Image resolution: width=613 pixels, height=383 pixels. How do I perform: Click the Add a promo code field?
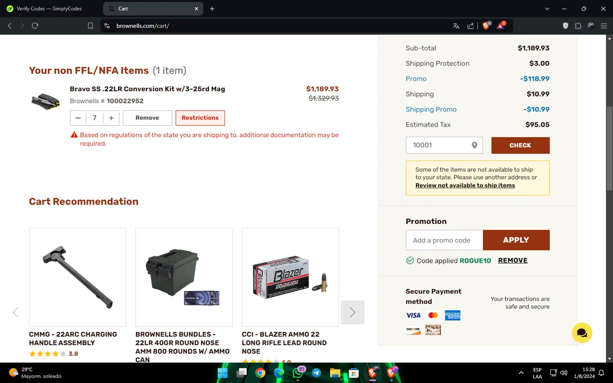[x=444, y=240]
